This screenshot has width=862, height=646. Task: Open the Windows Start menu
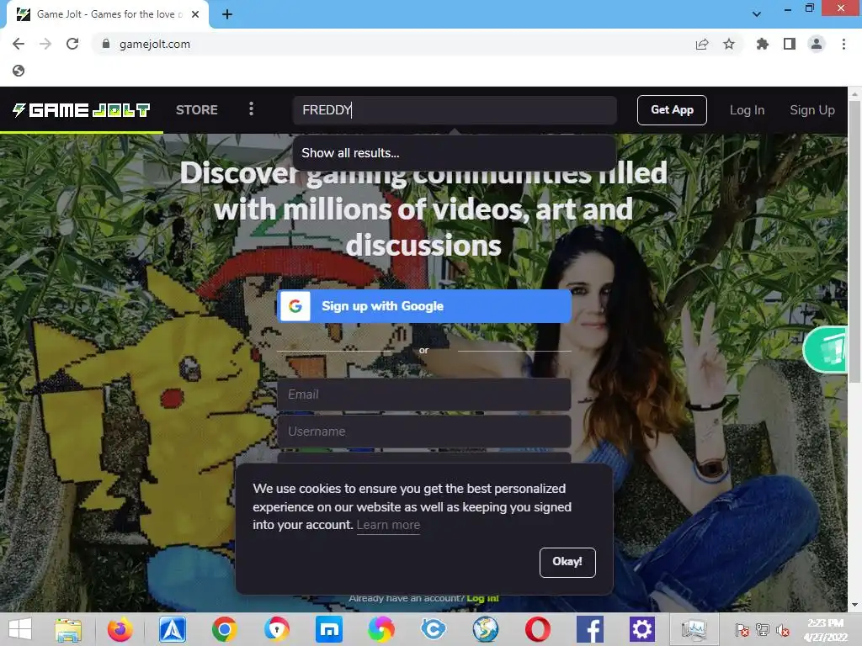click(20, 629)
